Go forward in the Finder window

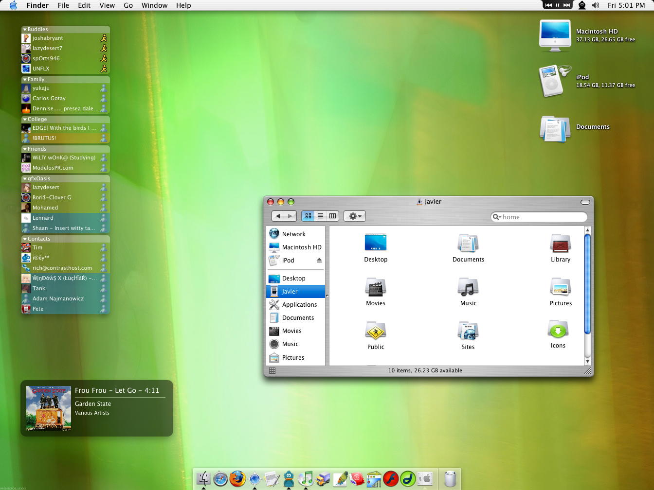pos(291,216)
